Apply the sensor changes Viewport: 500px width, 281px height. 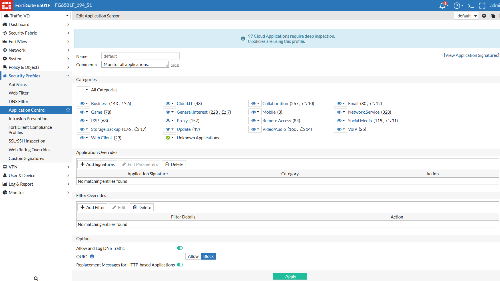290,276
